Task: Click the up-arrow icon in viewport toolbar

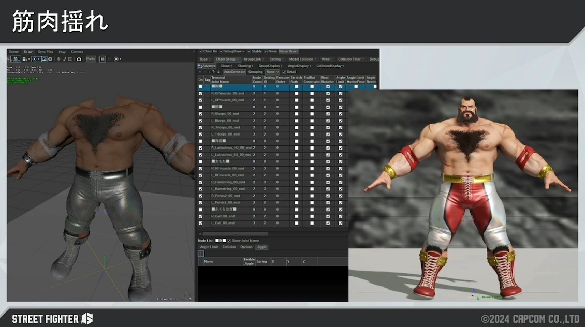Action: click(58, 59)
